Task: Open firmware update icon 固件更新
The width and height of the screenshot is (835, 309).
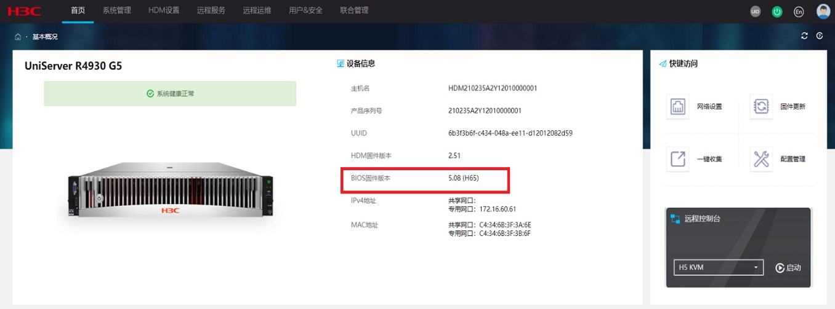Action: [762, 106]
